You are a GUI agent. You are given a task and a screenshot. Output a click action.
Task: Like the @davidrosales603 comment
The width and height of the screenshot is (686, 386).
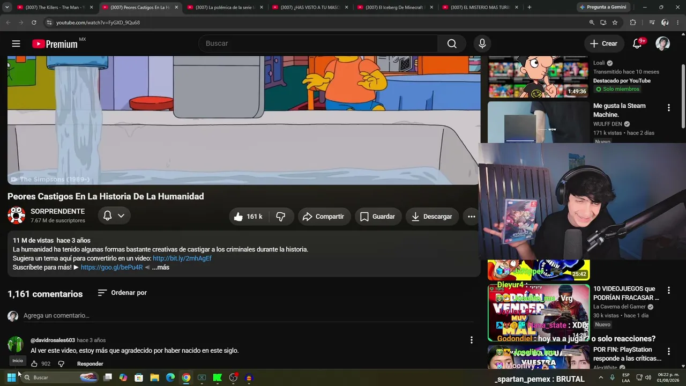point(34,364)
